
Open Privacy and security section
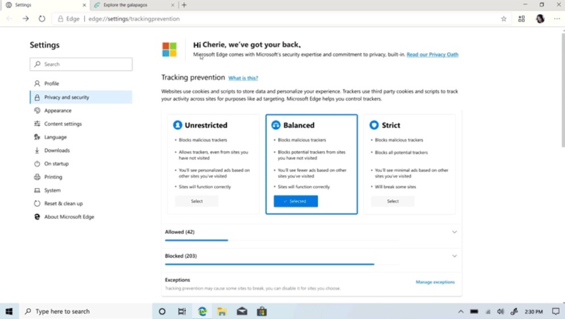click(x=81, y=97)
